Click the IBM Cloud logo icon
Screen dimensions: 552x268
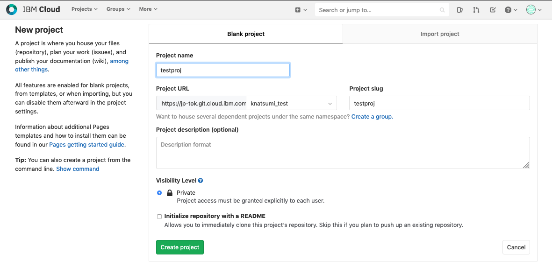(11, 9)
